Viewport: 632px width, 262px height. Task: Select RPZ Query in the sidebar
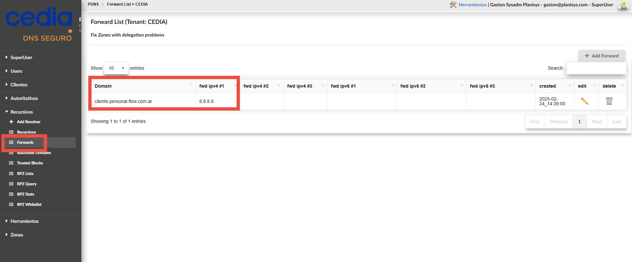(x=27, y=184)
